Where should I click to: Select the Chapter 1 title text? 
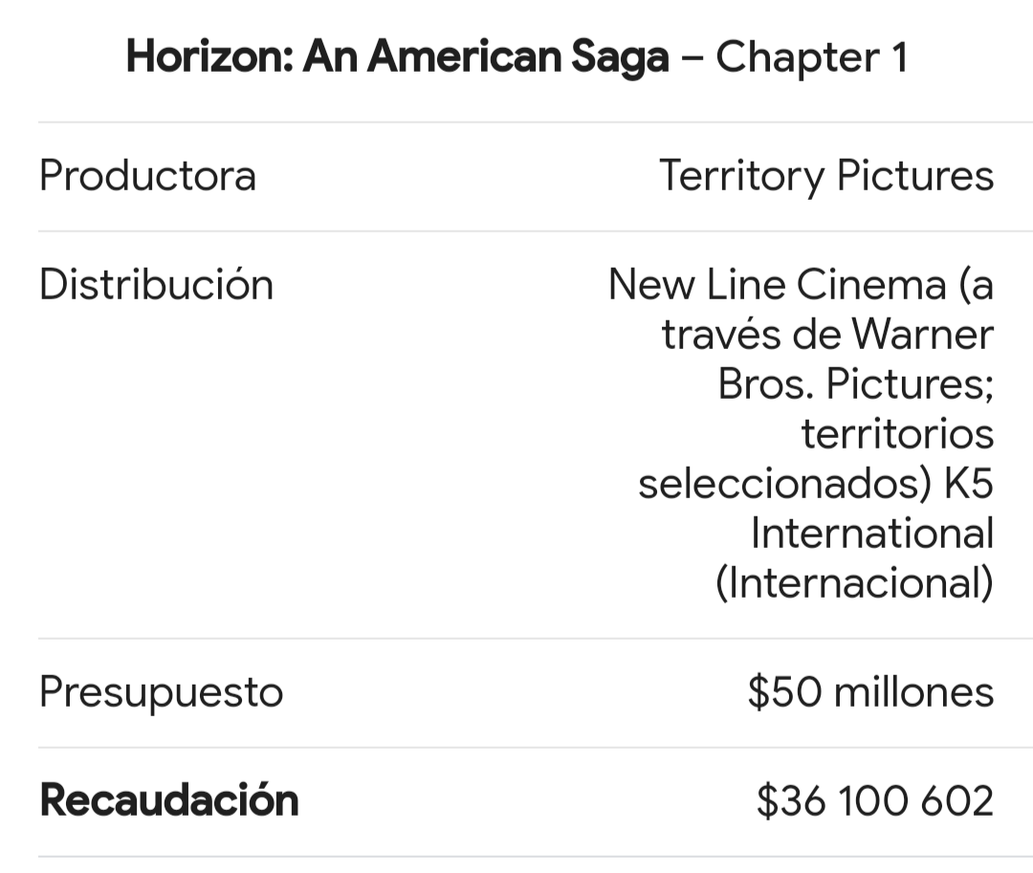[x=812, y=57]
